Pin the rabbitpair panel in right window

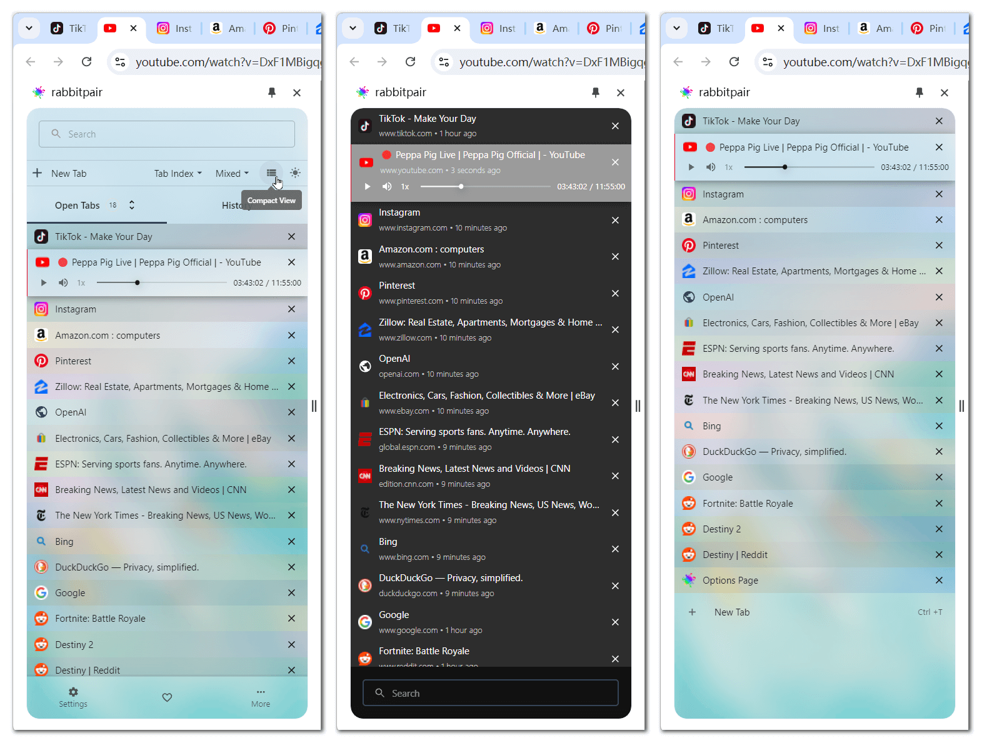(x=919, y=92)
